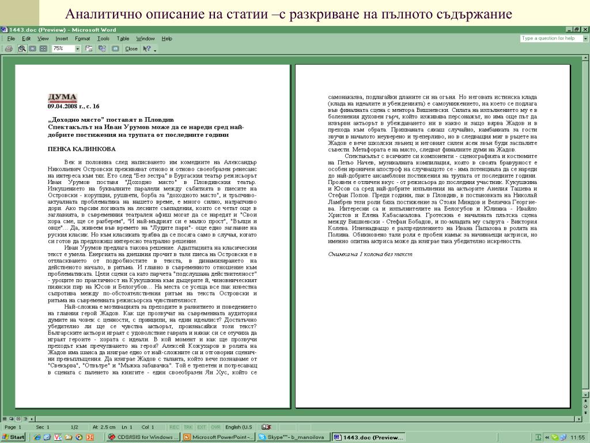Switch to Skype b_manoilova taskbar button
Image resolution: width=590 pixels, height=443 pixels.
pos(293,437)
